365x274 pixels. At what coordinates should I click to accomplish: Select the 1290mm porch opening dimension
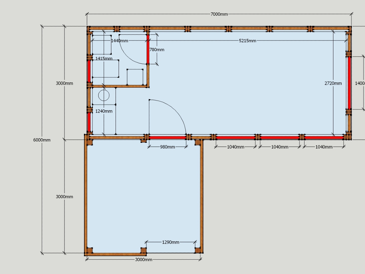[x=171, y=242]
